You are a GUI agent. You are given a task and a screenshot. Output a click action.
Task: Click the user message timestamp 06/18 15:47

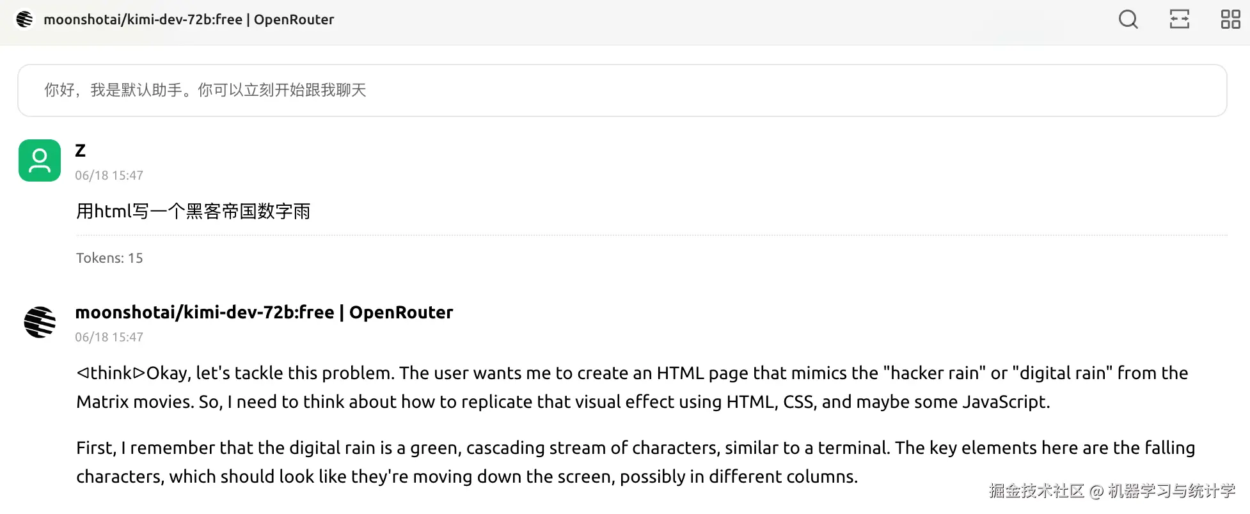(x=109, y=175)
